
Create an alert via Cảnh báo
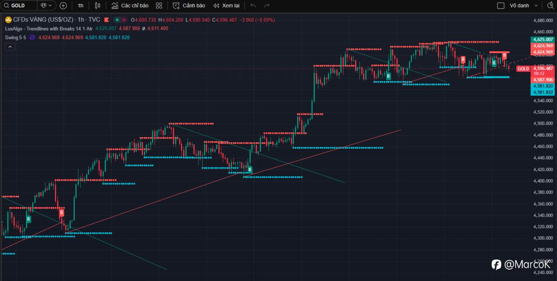pos(189,6)
